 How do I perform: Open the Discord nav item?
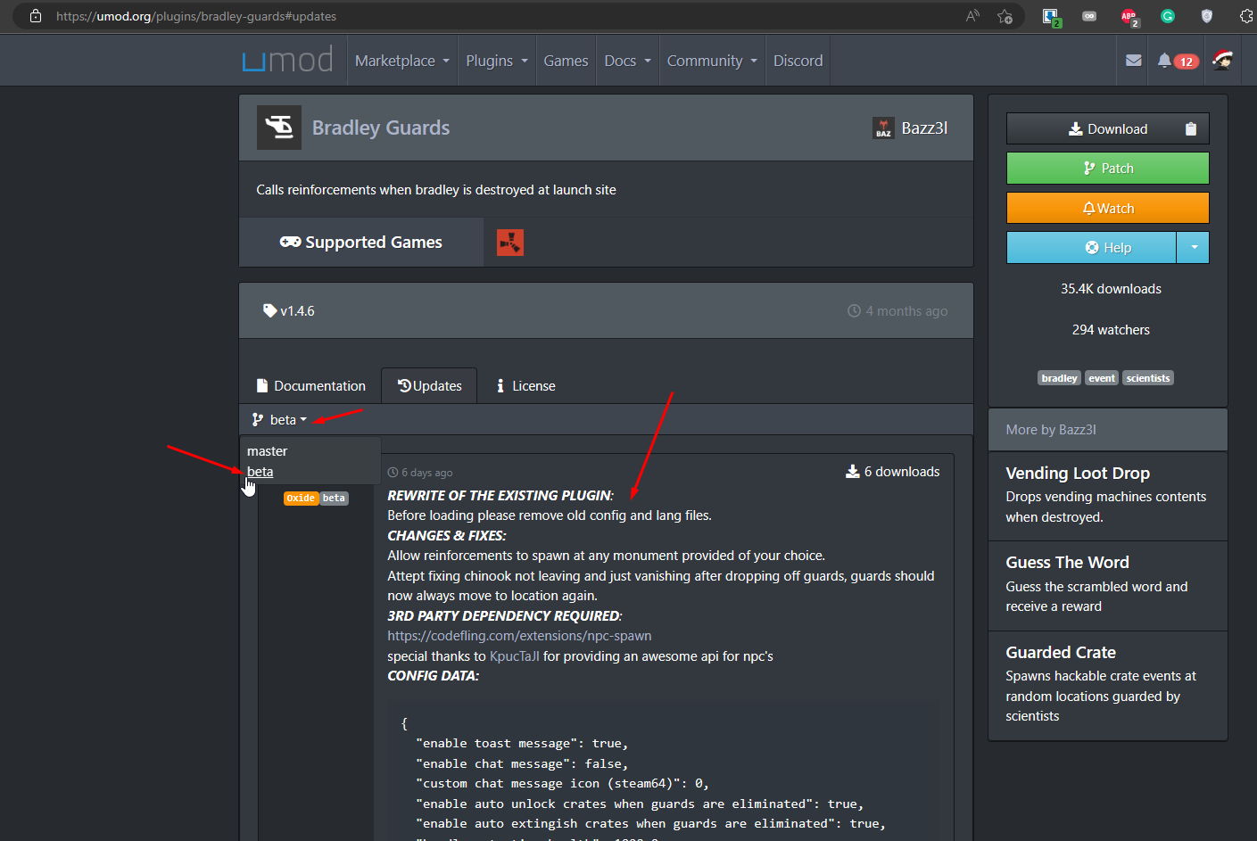[798, 61]
